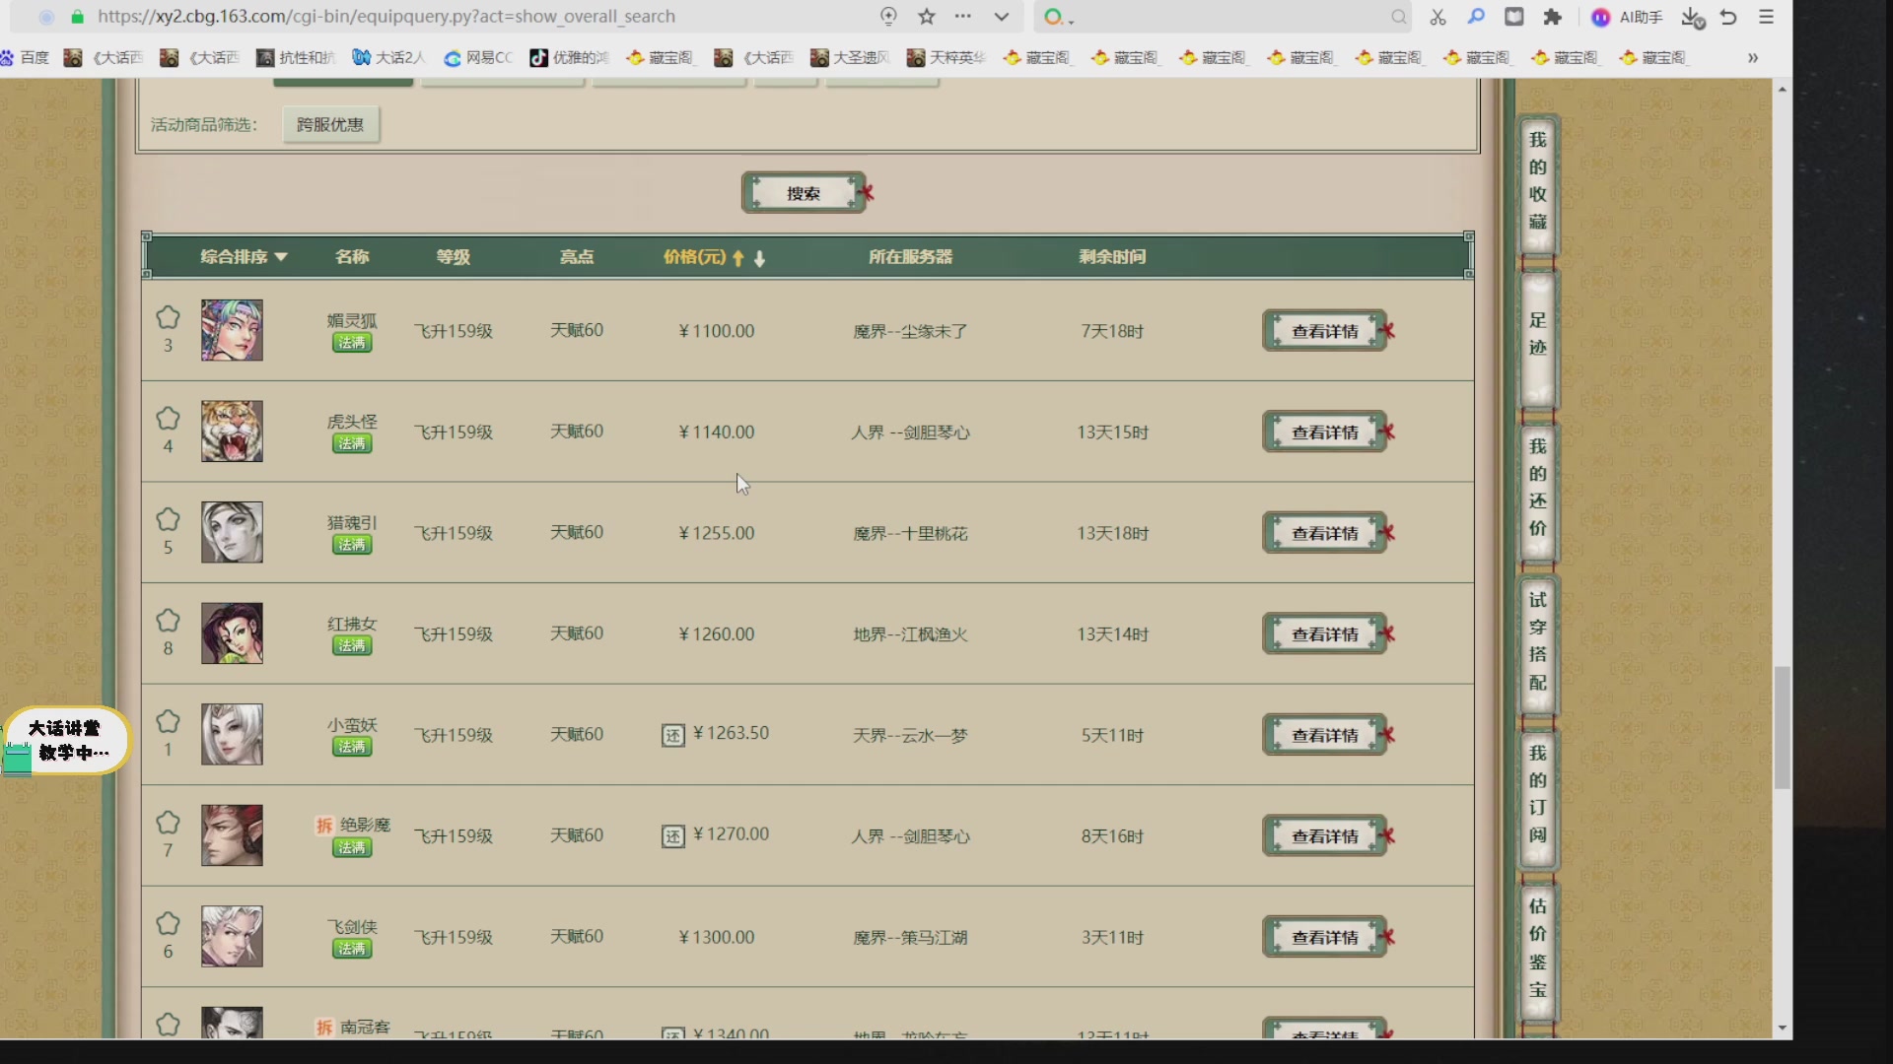
Task: View details for the 猎魂引 listing
Action: [x=1325, y=533]
